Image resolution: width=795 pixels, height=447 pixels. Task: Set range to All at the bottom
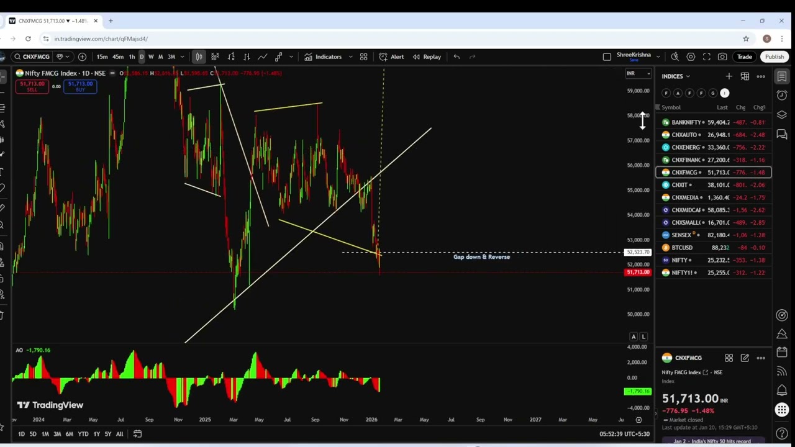coord(119,434)
